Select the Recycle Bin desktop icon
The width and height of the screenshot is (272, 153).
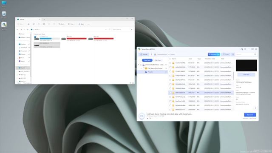[x=4, y=14]
